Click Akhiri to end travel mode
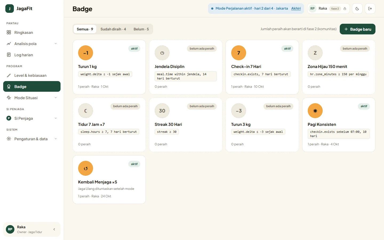This screenshot has width=384, height=240. pos(296,9)
